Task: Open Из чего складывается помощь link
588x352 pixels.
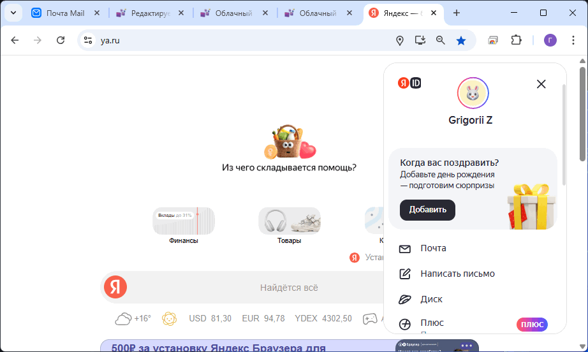Action: 289,168
